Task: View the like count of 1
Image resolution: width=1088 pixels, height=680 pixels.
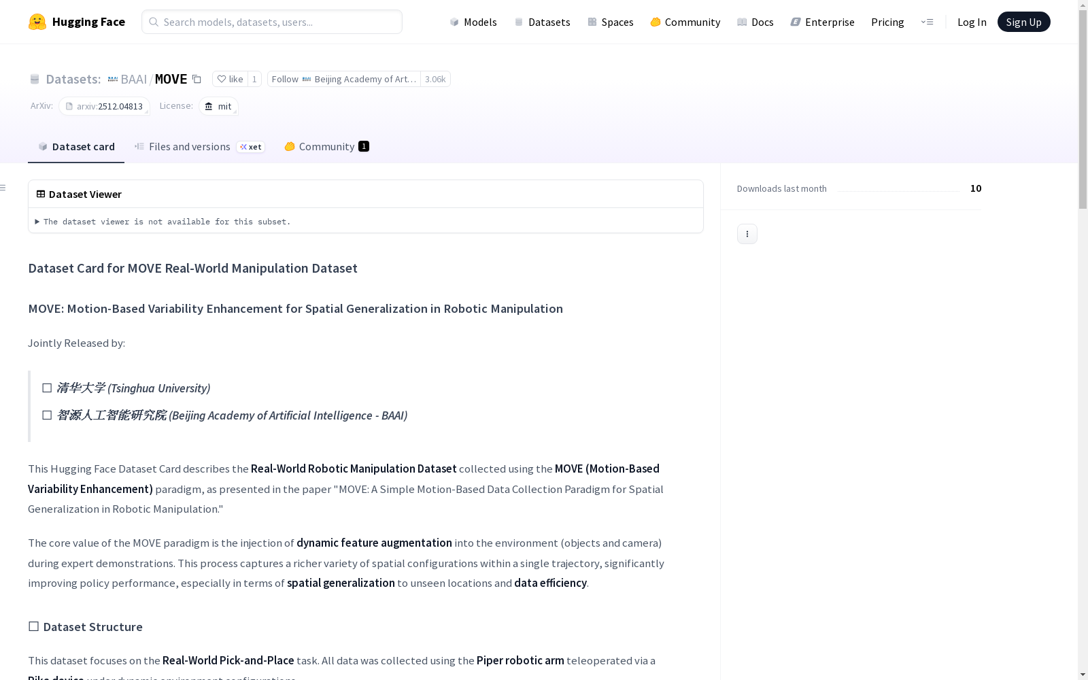Action: point(254,79)
